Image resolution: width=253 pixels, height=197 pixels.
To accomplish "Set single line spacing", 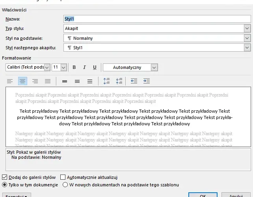I will (65, 81).
